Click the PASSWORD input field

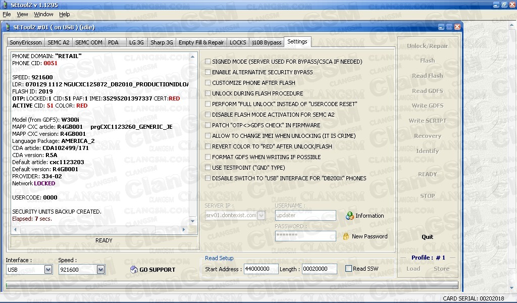(x=305, y=236)
